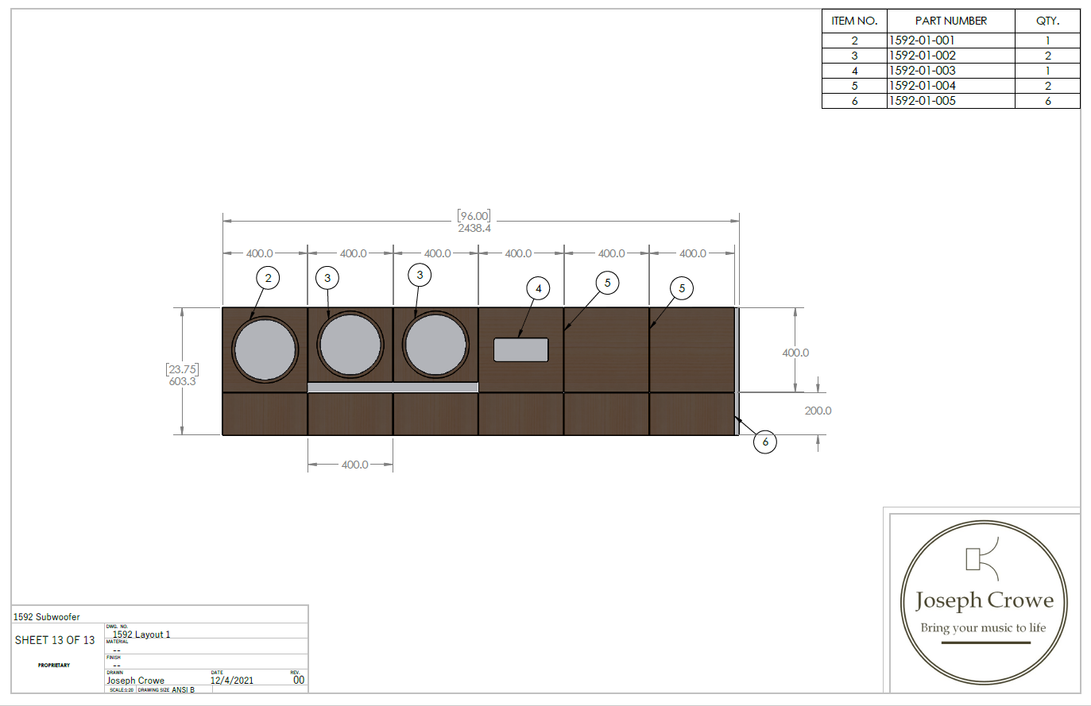The height and width of the screenshot is (706, 1091).
Task: Click the quantity cell of row 1592-01-002
Action: [1047, 56]
